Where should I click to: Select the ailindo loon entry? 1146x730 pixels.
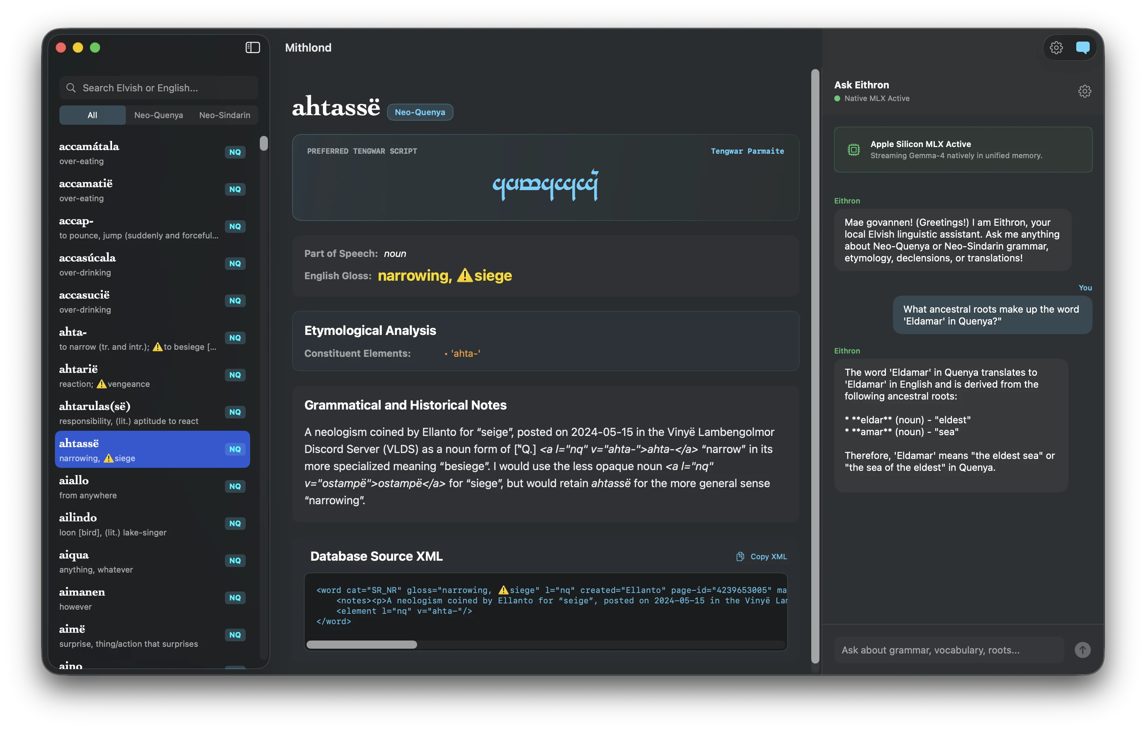click(152, 524)
